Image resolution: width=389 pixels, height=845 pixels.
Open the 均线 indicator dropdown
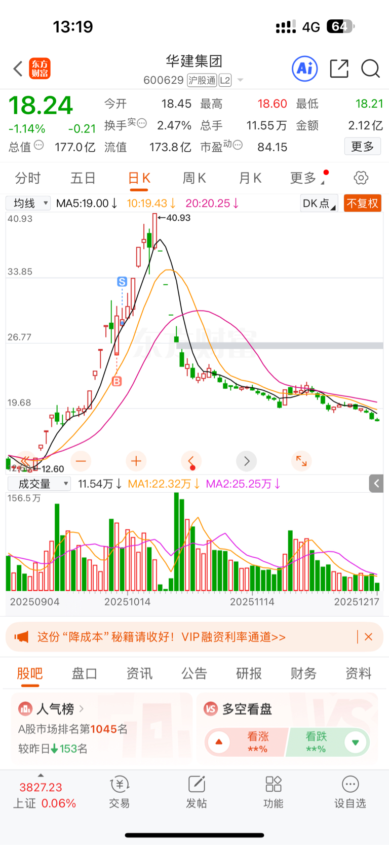(28, 203)
